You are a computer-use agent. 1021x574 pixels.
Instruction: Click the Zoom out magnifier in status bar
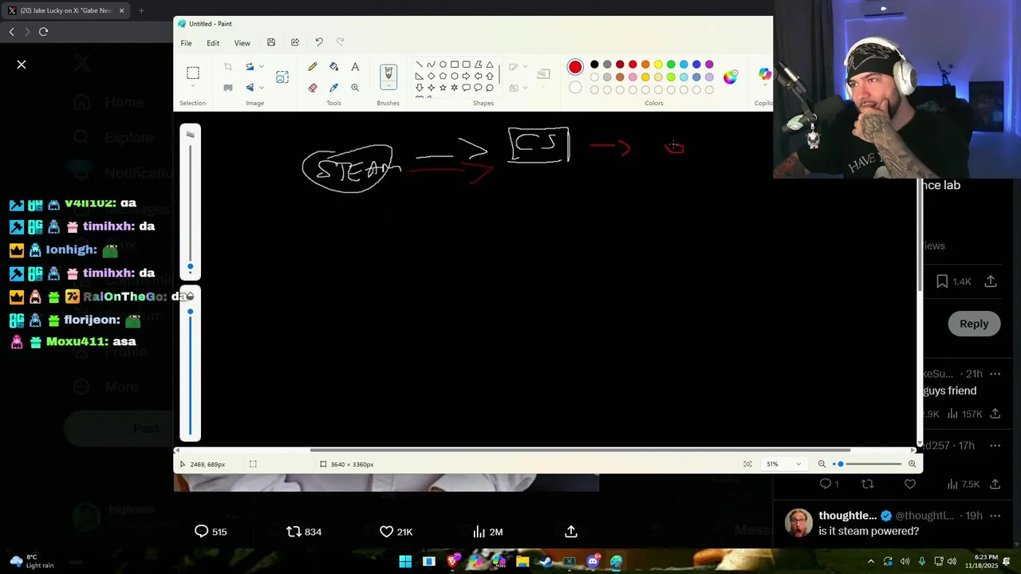[x=822, y=464]
